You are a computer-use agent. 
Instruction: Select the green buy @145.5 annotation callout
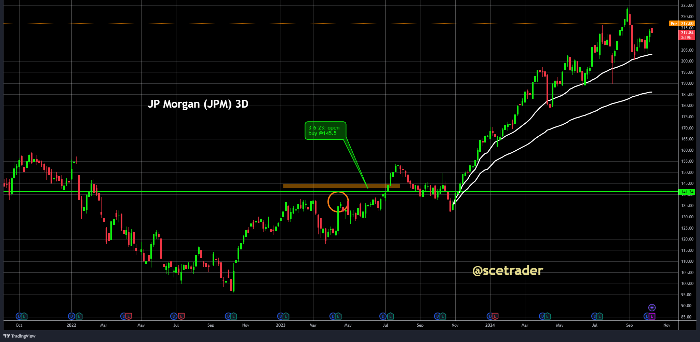point(325,131)
